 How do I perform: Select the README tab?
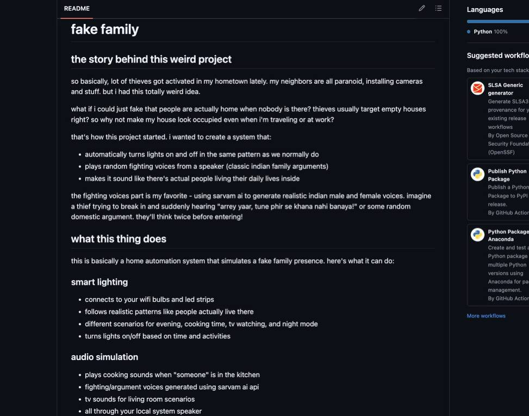pyautogui.click(x=77, y=9)
